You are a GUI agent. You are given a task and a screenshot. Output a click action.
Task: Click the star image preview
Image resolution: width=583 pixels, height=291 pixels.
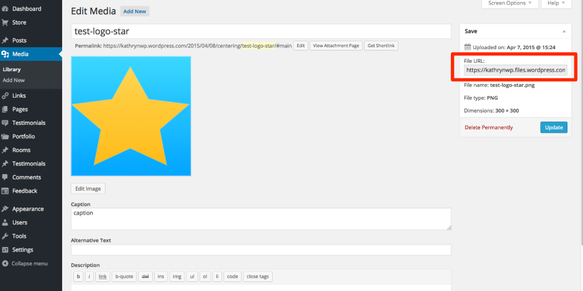coord(131,116)
